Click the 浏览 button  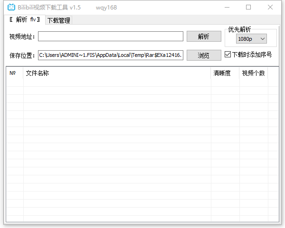point(204,55)
